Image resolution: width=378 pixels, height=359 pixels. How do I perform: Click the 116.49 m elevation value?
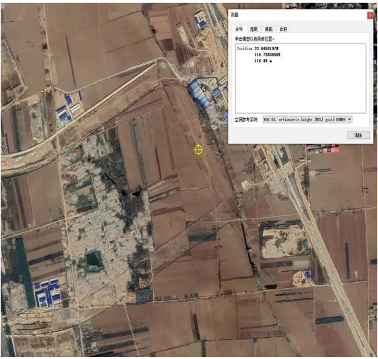(263, 61)
